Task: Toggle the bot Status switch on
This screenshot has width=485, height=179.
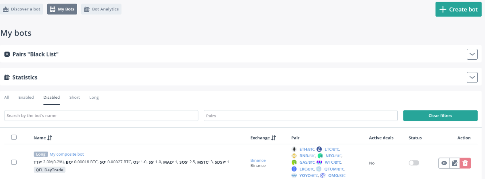Action: click(414, 163)
